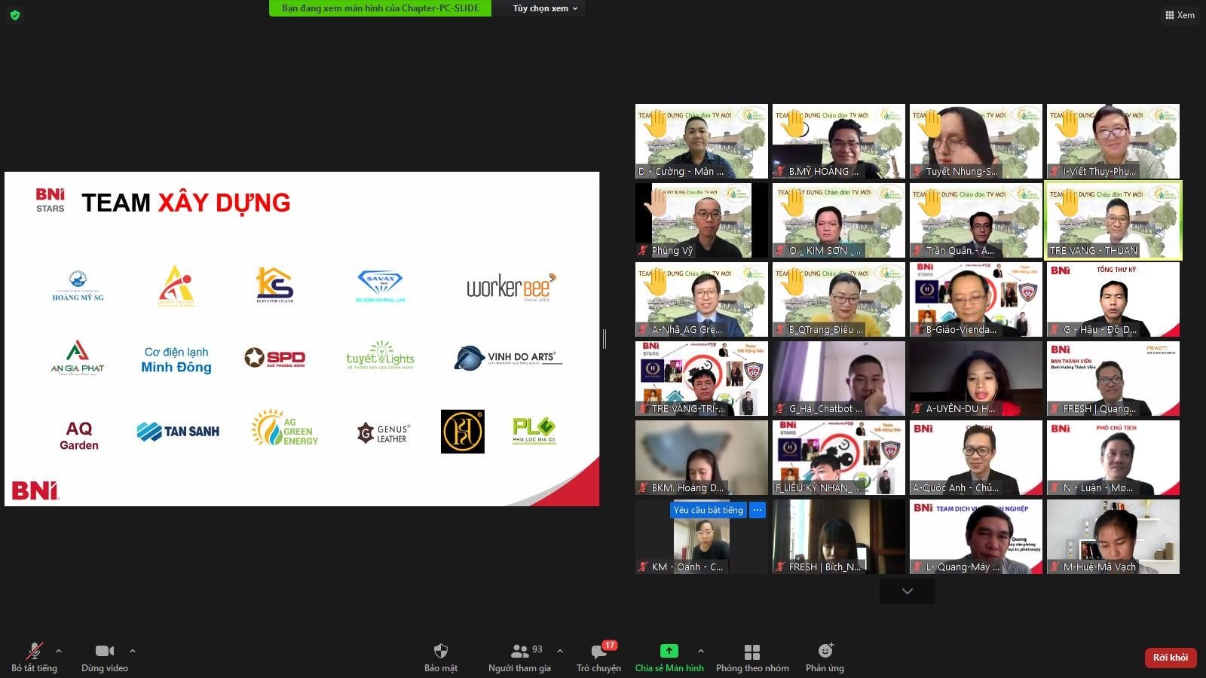Select B.MỸ HOÀNG video tile
The image size is (1206, 678).
(x=839, y=141)
